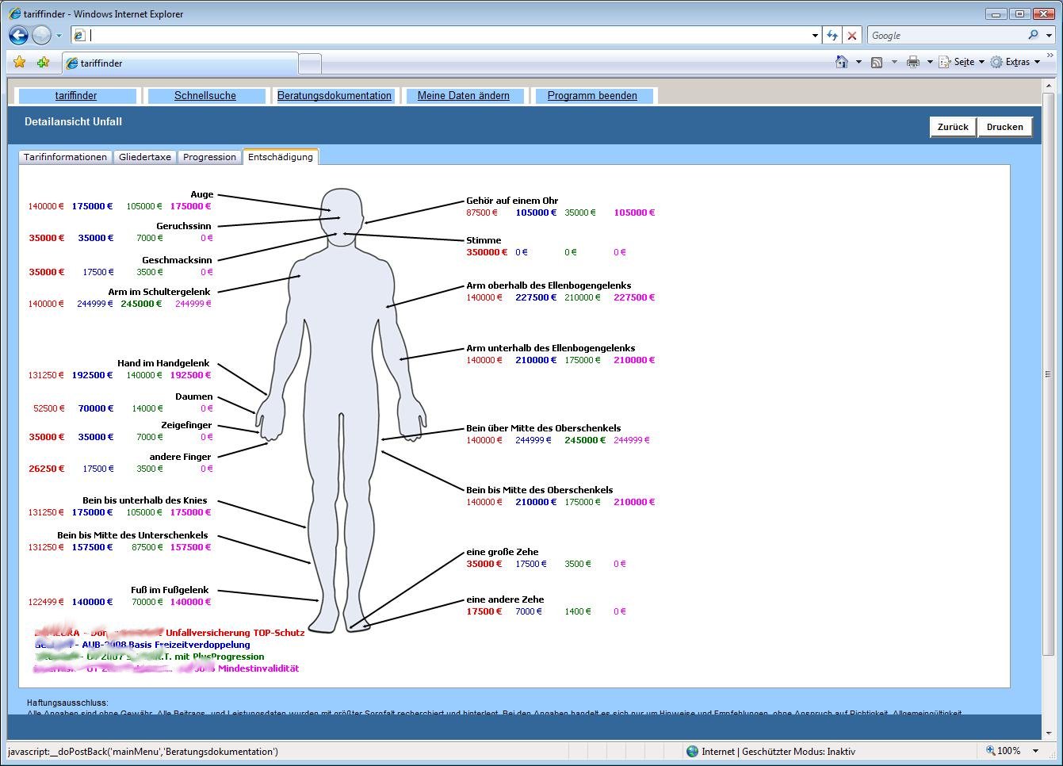Click the 350000 € Stimme value
The height and width of the screenshot is (766, 1063).
tap(487, 252)
